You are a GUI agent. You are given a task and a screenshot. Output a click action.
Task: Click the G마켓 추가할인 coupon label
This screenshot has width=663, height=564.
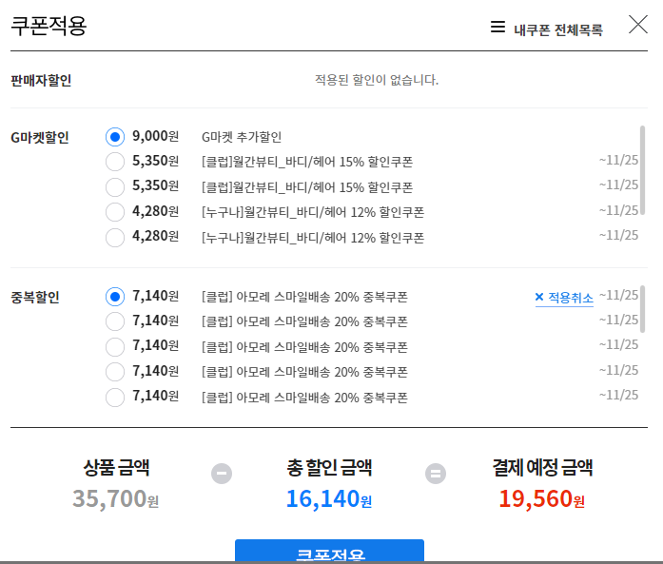pos(242,137)
